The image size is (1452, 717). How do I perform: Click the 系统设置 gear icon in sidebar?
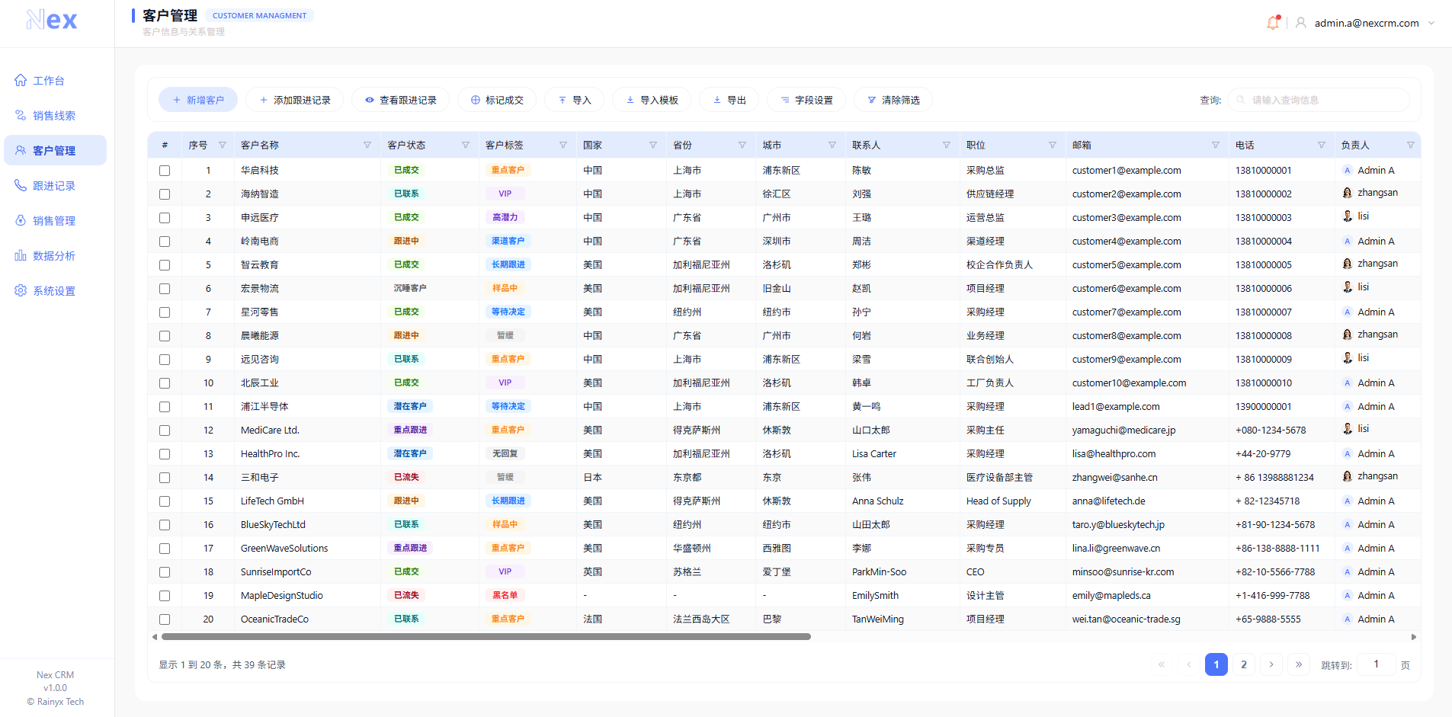21,291
